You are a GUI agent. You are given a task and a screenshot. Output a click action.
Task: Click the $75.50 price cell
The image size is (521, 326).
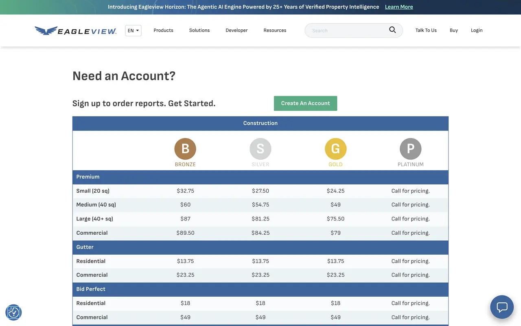click(336, 219)
